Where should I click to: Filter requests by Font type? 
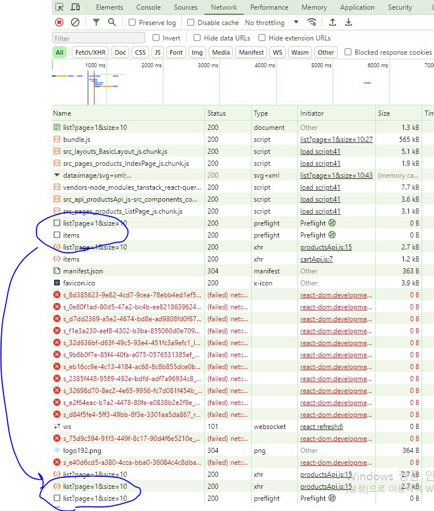click(176, 52)
